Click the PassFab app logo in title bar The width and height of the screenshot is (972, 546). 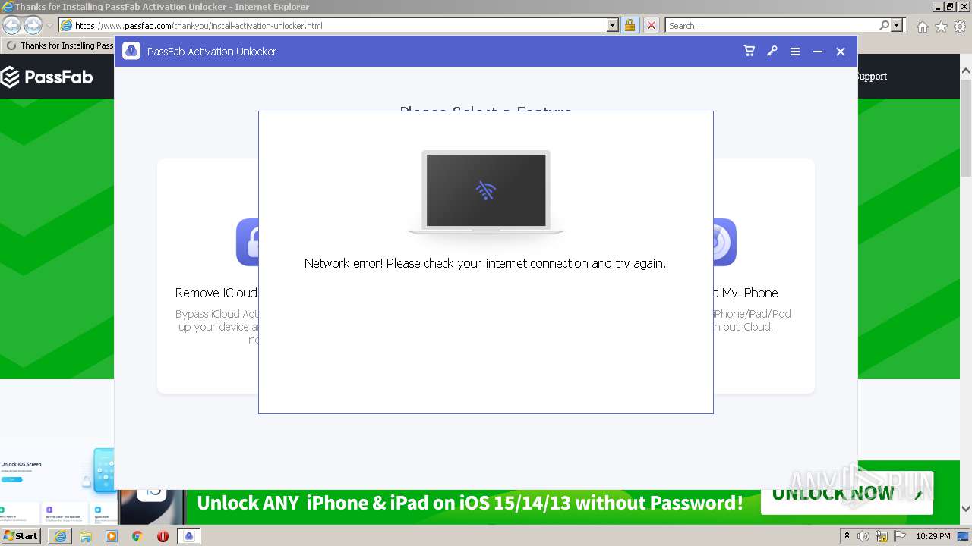tap(131, 52)
